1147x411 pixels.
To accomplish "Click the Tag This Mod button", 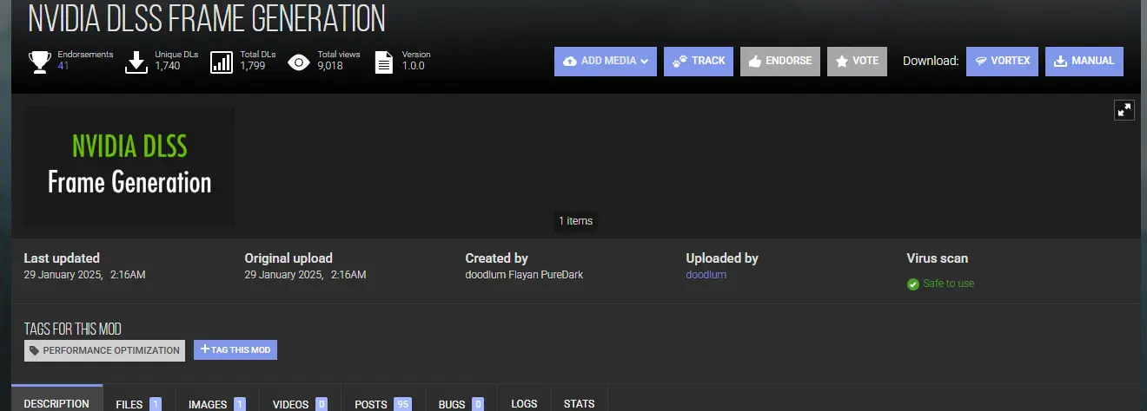I will (235, 350).
